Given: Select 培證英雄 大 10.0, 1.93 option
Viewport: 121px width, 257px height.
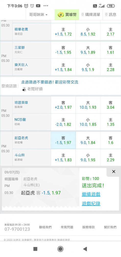Looking at the screenshot, I should coord(88,105).
